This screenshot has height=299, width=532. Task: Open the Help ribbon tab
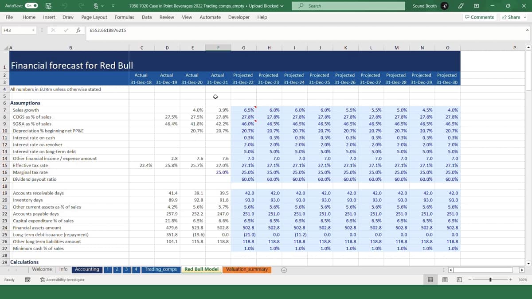coord(262,17)
